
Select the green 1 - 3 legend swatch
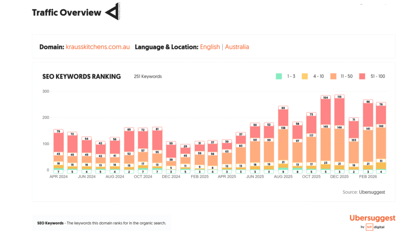click(279, 76)
